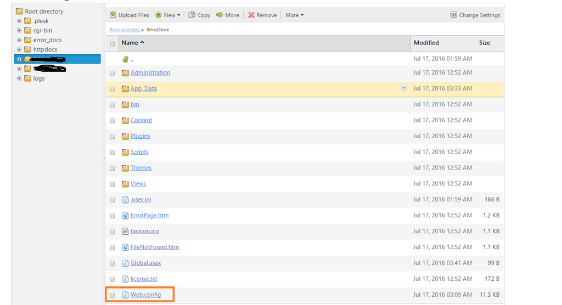The width and height of the screenshot is (562, 305).
Task: Expand the highlighted selected tree node
Action: pos(19,59)
